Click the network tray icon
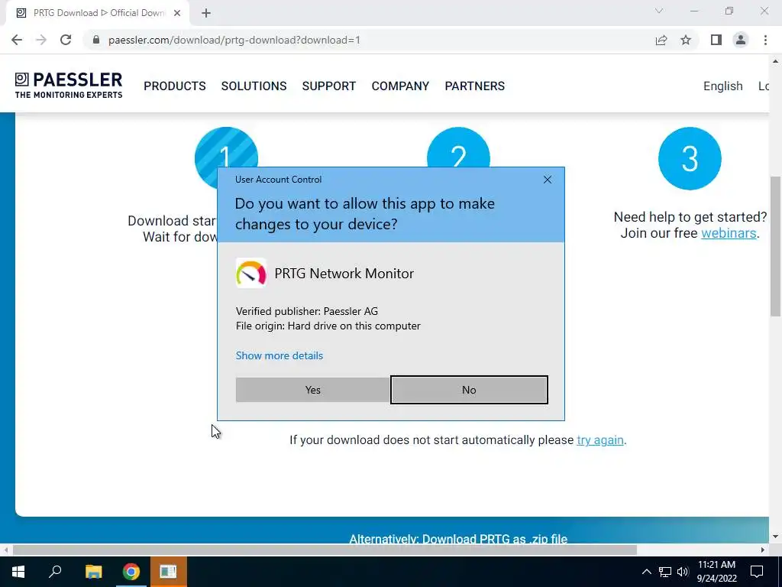The height and width of the screenshot is (587, 782). pos(665,572)
